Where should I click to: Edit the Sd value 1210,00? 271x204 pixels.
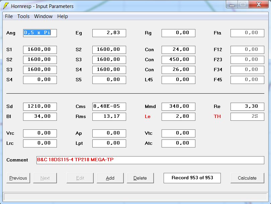[40, 107]
